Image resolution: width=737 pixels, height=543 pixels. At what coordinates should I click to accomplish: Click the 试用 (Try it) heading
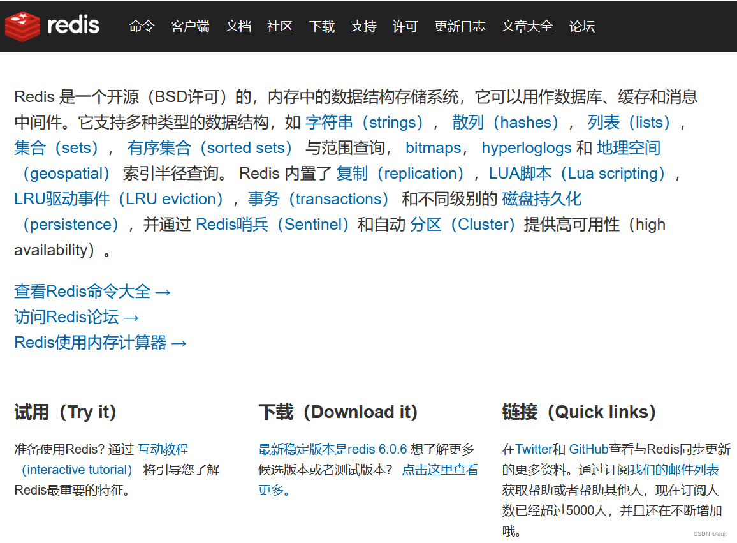coord(65,412)
